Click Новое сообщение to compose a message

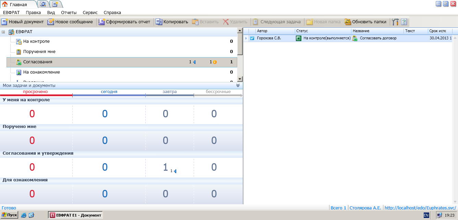pyautogui.click(x=70, y=22)
